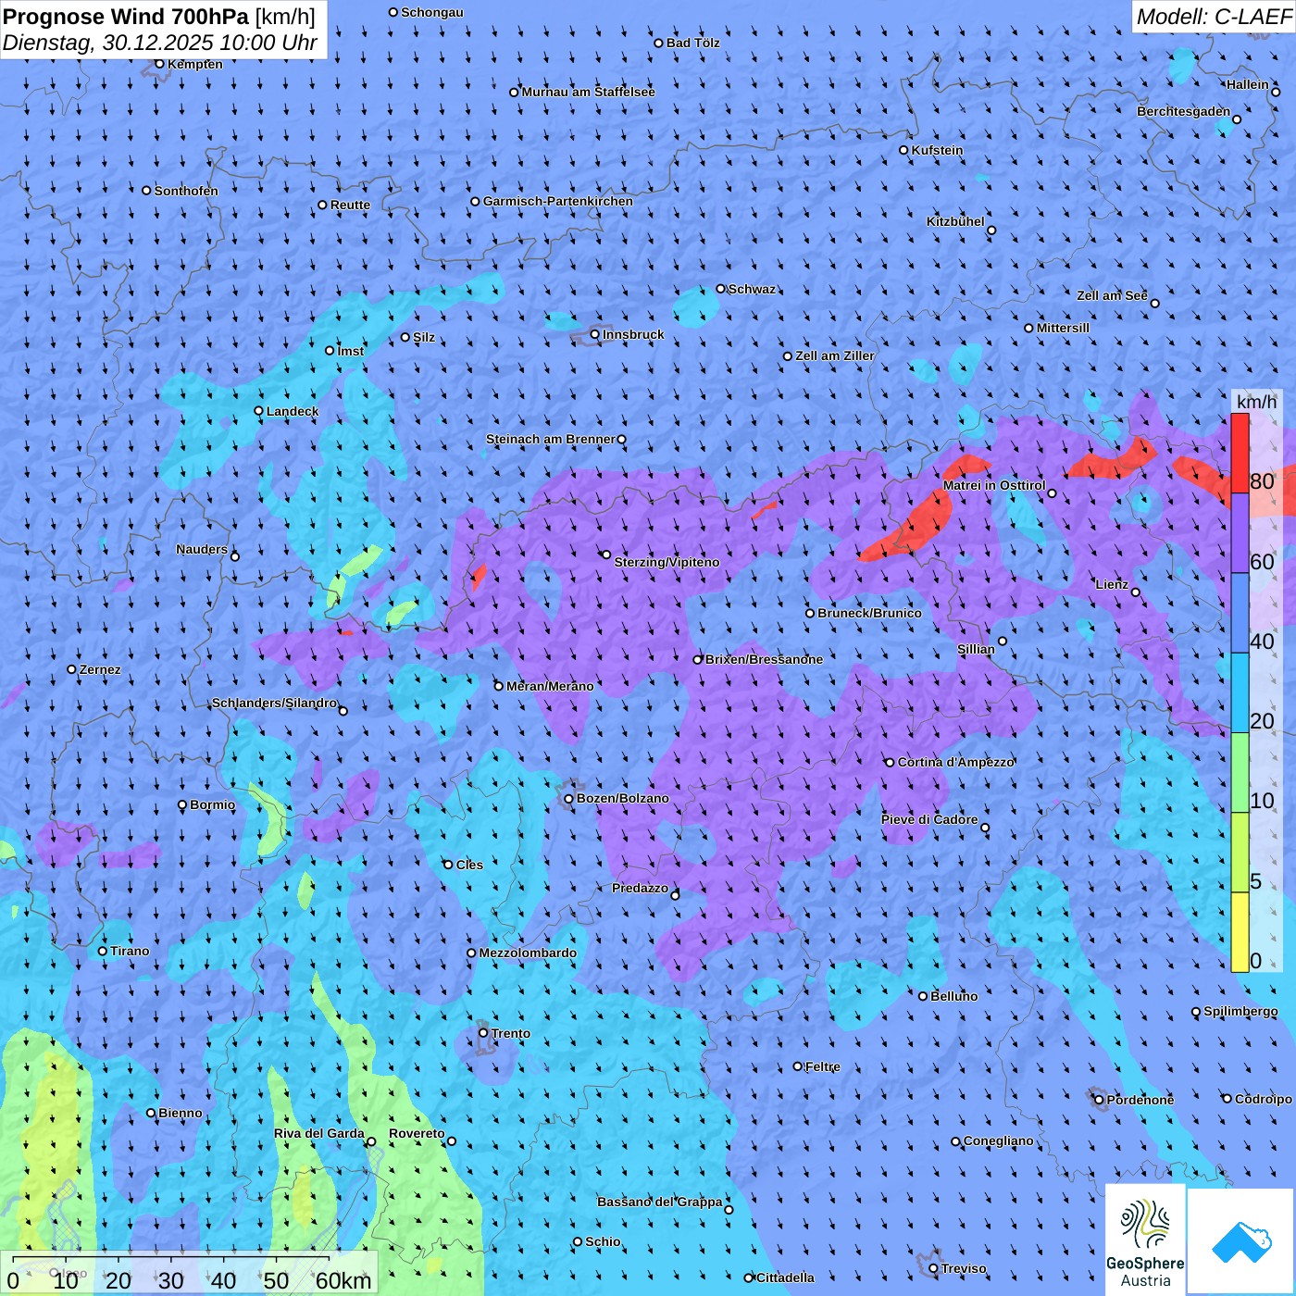Click the Mittersill label
The height and width of the screenshot is (1296, 1296).
(1064, 328)
